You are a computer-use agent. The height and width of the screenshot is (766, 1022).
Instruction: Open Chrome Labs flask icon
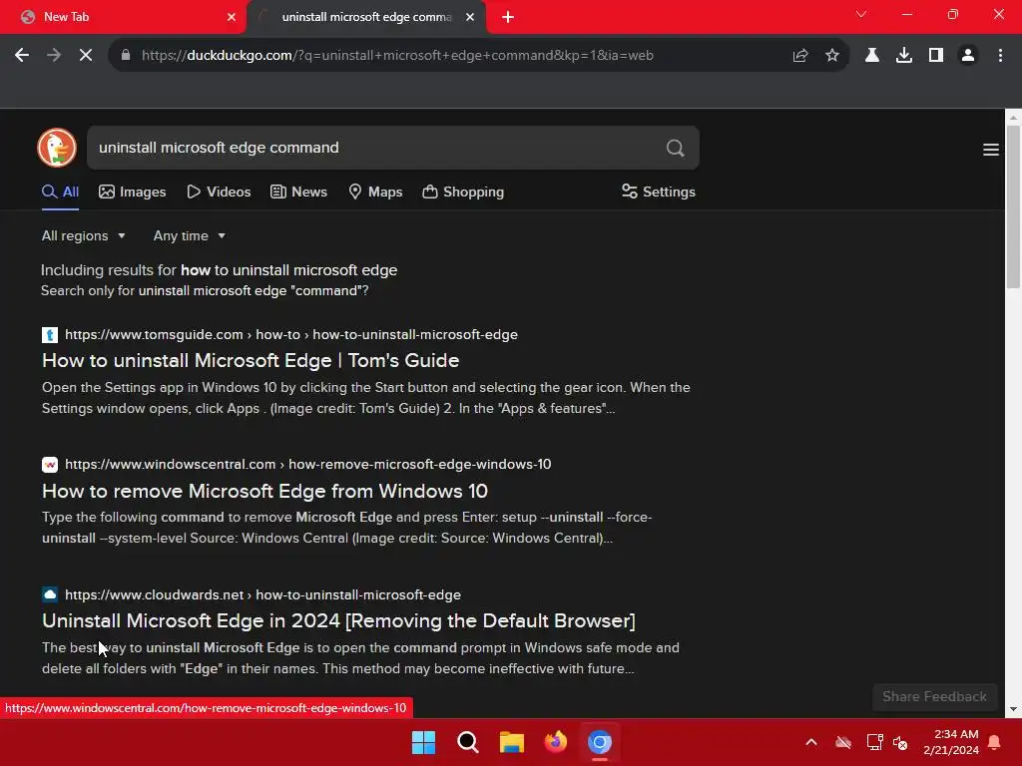pos(872,56)
